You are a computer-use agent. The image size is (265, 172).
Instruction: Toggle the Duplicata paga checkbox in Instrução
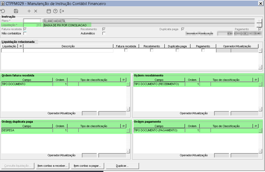183,29
